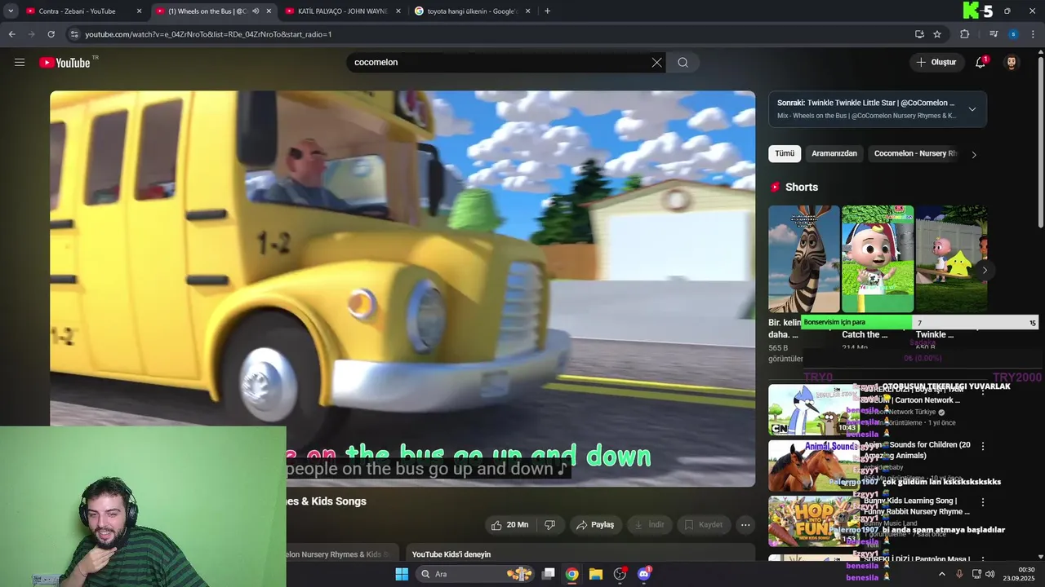This screenshot has width=1045, height=587.
Task: Open YouTube notifications bell
Action: click(x=981, y=62)
